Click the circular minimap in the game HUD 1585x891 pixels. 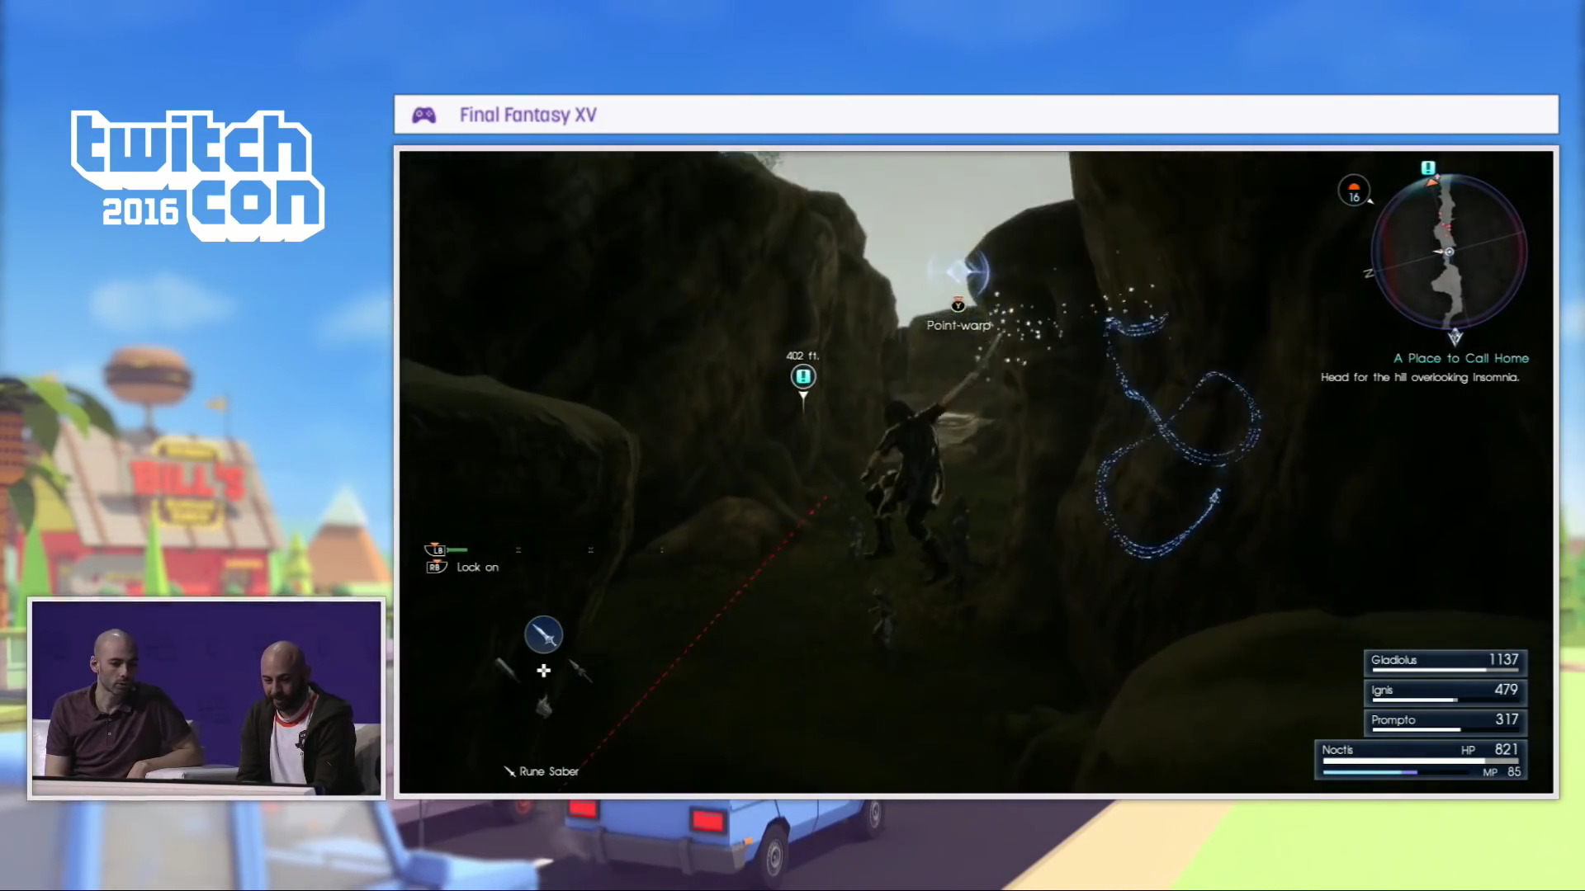click(x=1449, y=252)
